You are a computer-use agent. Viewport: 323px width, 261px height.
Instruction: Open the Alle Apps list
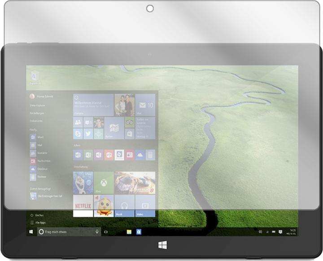(x=38, y=223)
